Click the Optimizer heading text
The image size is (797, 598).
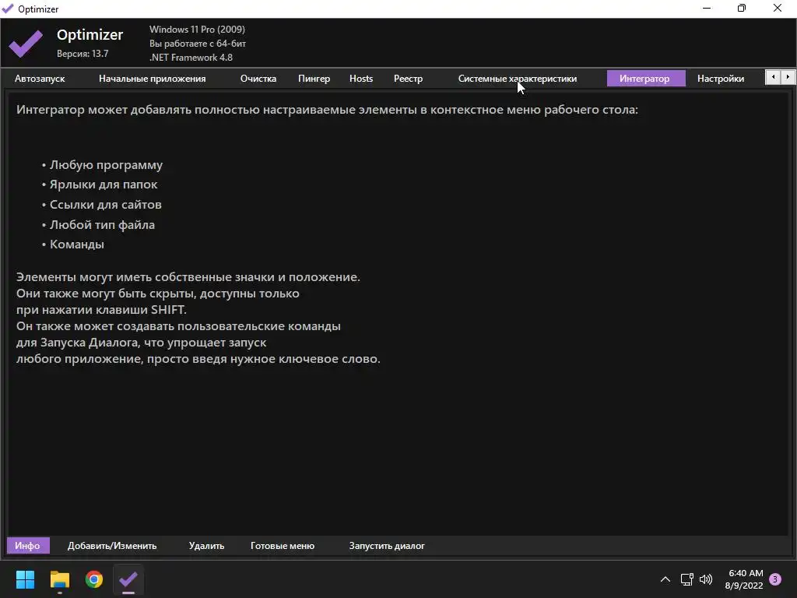coord(90,34)
